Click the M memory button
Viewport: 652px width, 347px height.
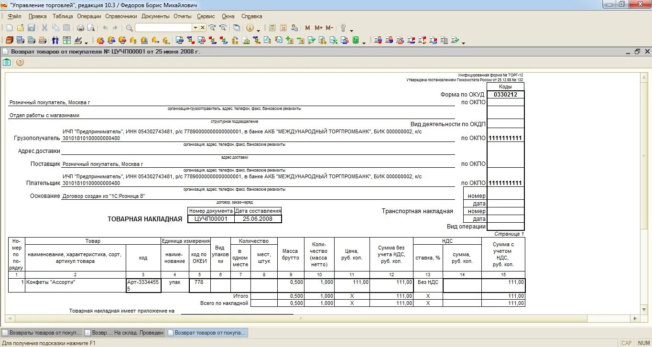307,28
